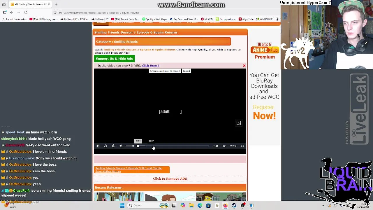Open OBS Studio from the taskbar

243,205
